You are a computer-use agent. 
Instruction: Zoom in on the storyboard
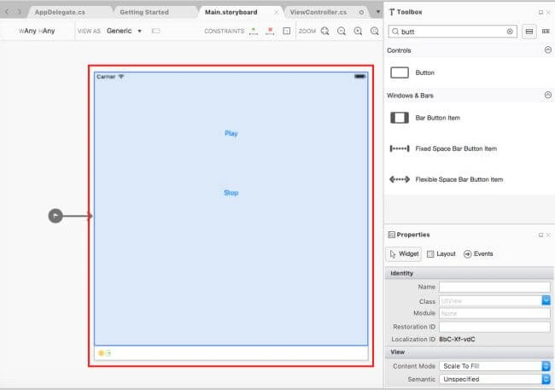(359, 31)
